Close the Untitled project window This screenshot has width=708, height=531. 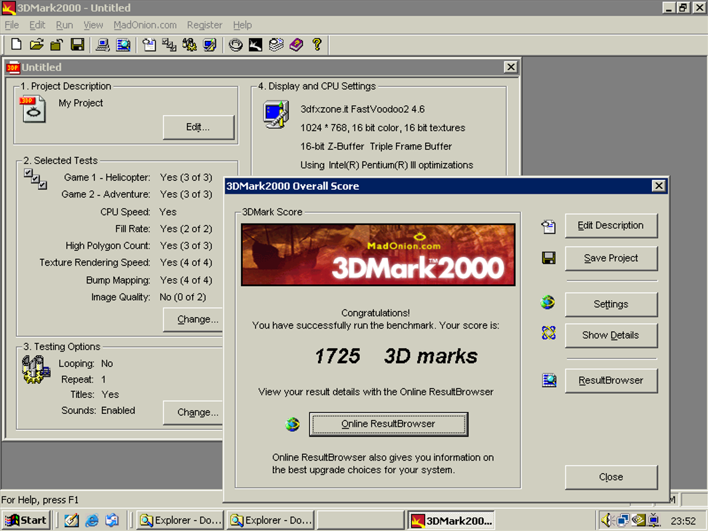[510, 67]
